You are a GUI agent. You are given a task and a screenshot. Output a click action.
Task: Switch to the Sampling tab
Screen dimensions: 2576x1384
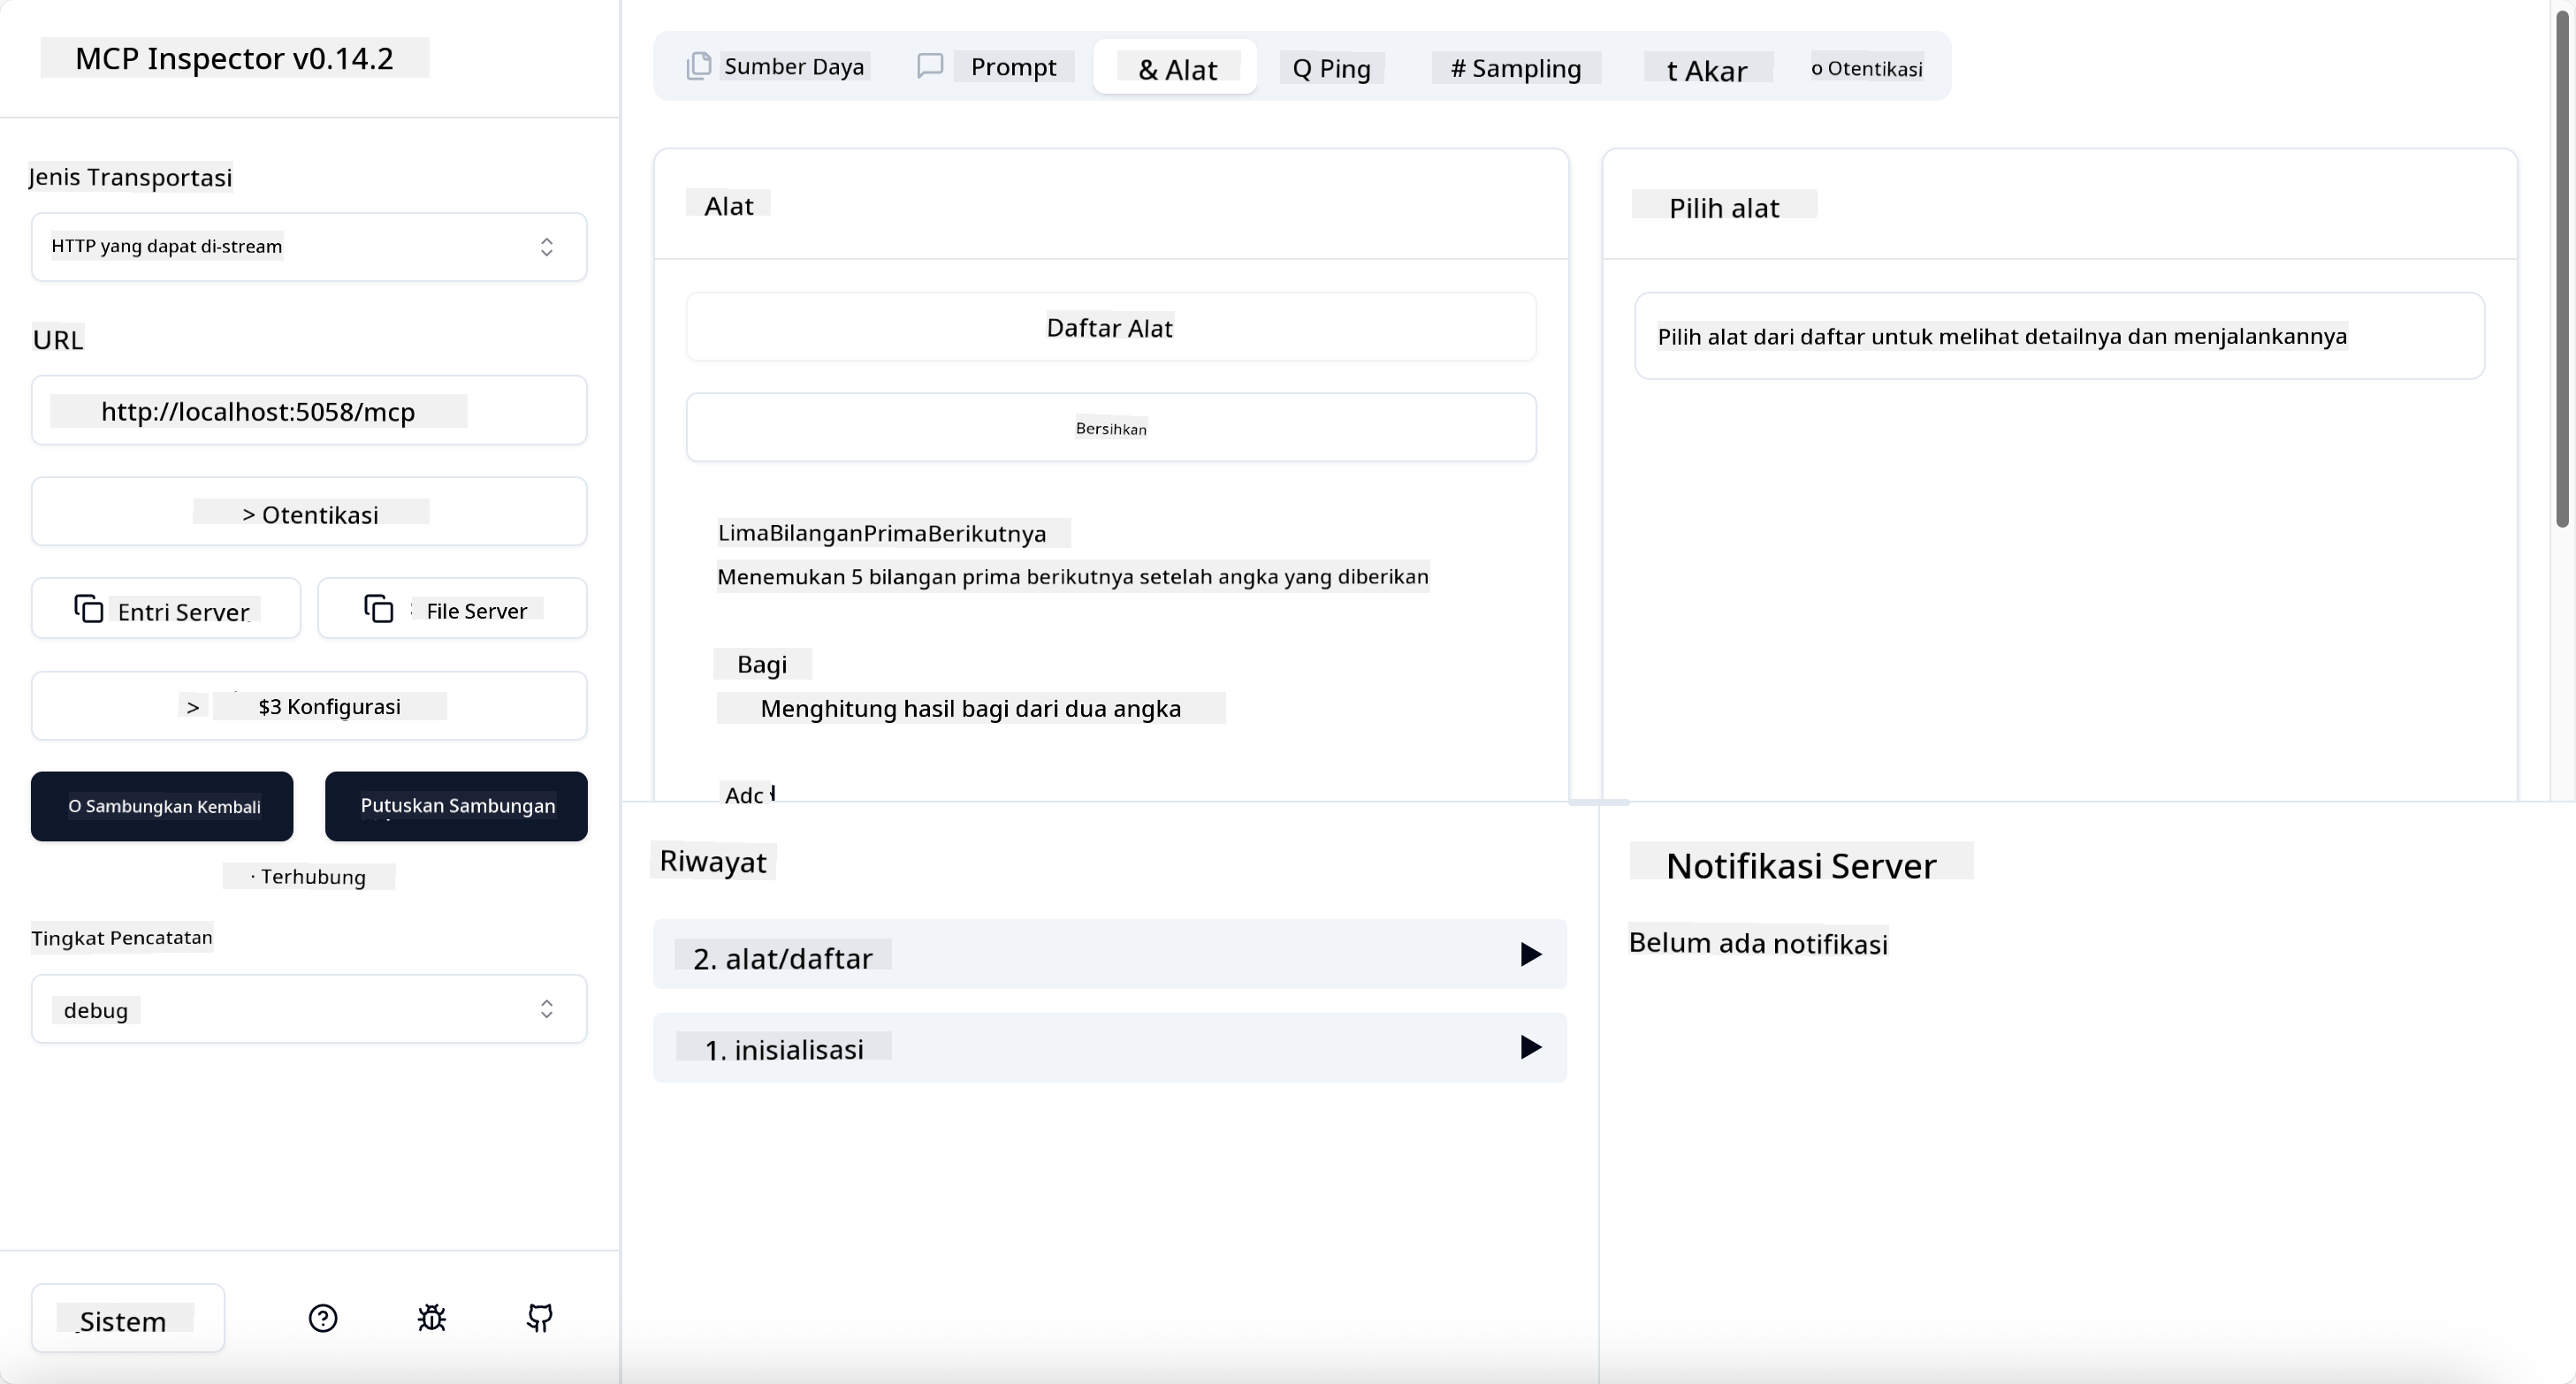[1515, 68]
